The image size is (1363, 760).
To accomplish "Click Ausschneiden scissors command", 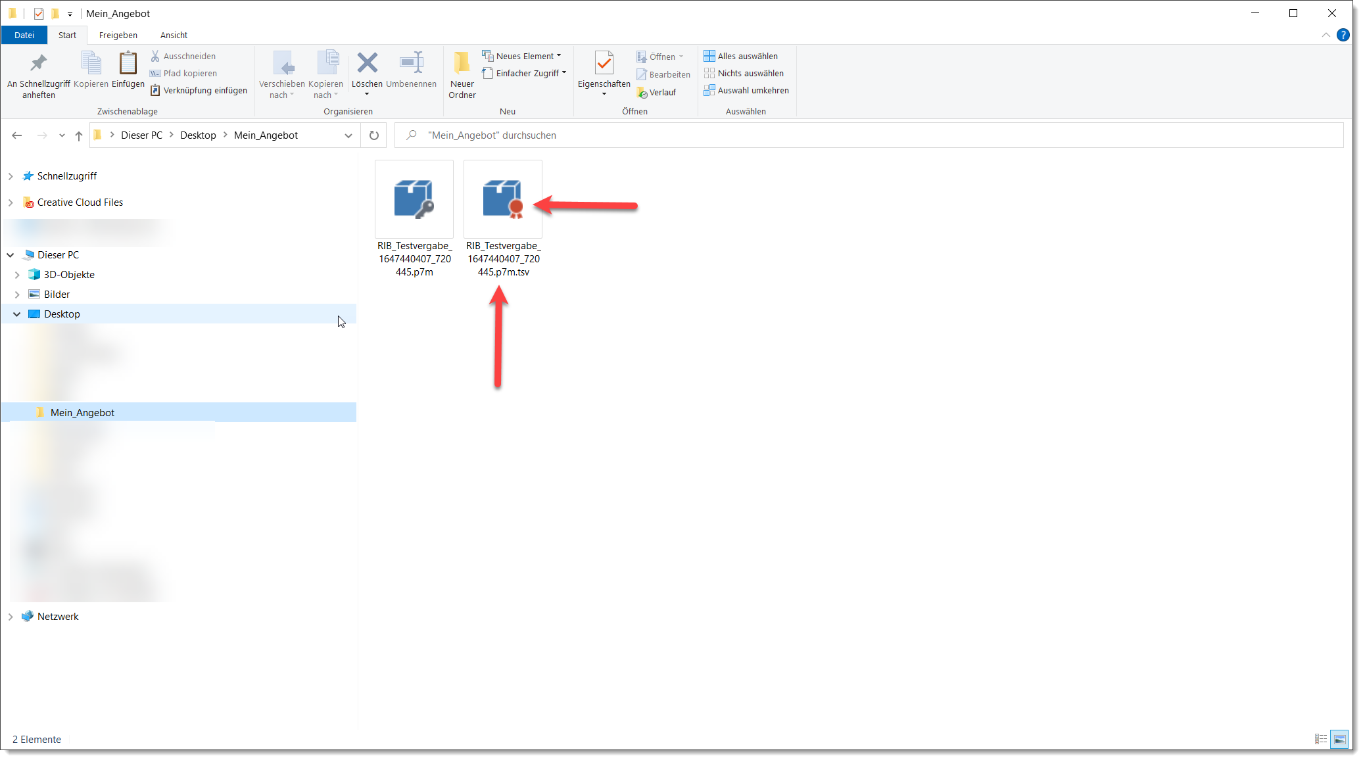I will point(183,57).
